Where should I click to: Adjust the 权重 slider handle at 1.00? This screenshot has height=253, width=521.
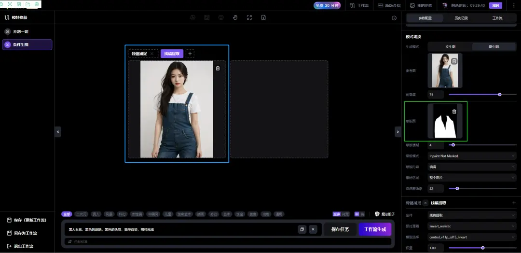pyautogui.click(x=483, y=248)
